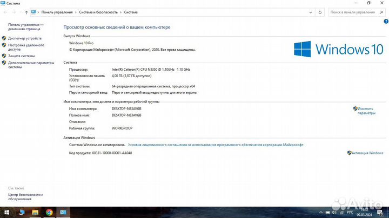The height and width of the screenshot is (218, 389).
Task: Open the taskbar clock and date
Action: 365,213
